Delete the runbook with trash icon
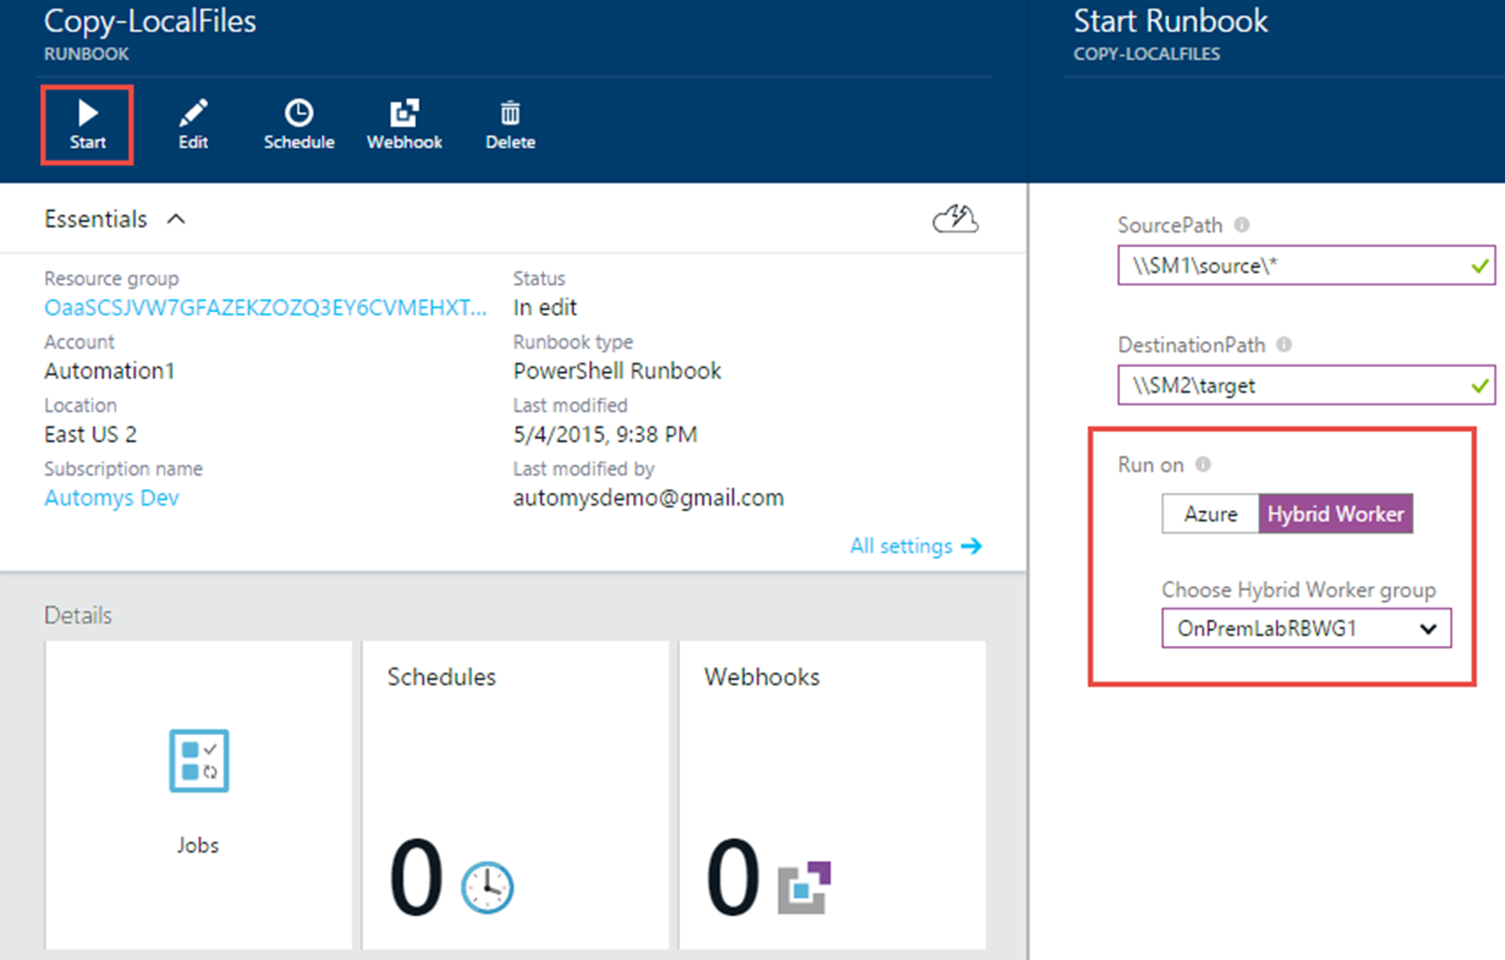The height and width of the screenshot is (960, 1505). pyautogui.click(x=510, y=125)
